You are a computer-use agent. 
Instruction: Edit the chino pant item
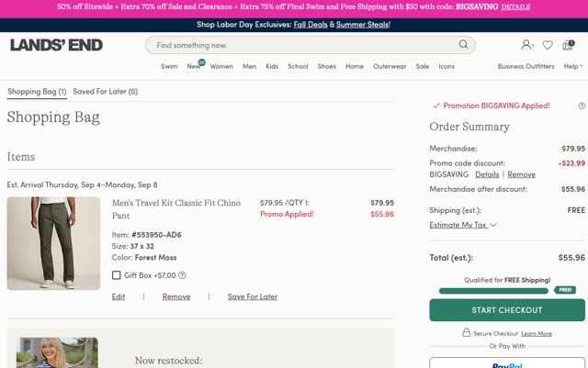click(119, 296)
